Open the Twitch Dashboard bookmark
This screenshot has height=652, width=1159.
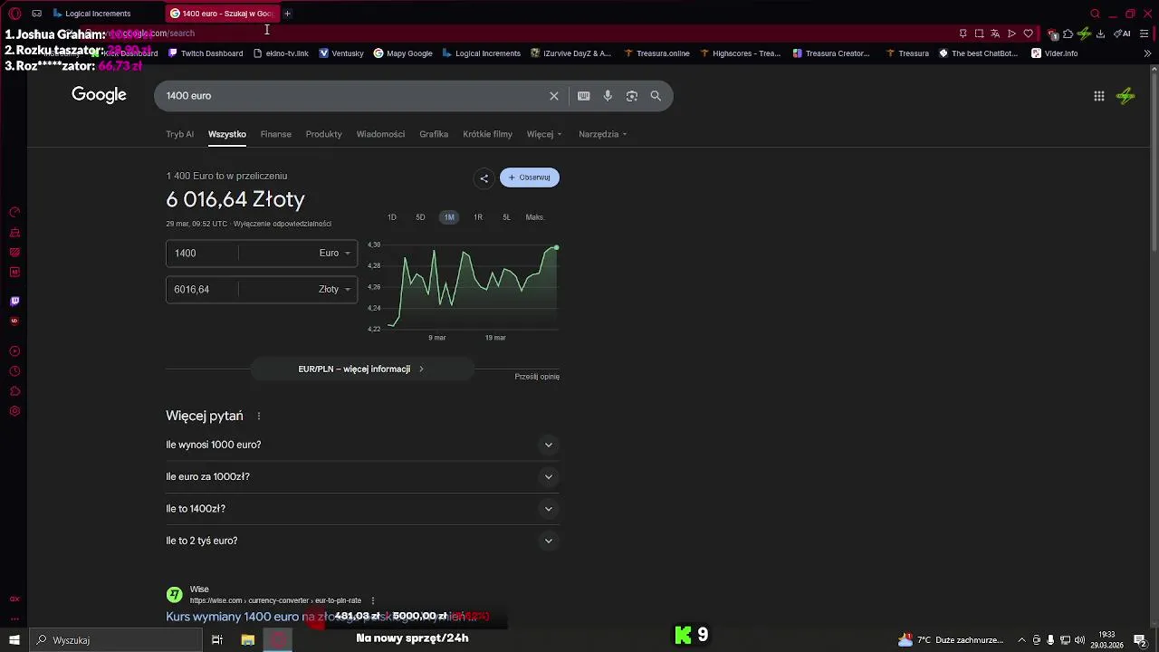pyautogui.click(x=205, y=53)
